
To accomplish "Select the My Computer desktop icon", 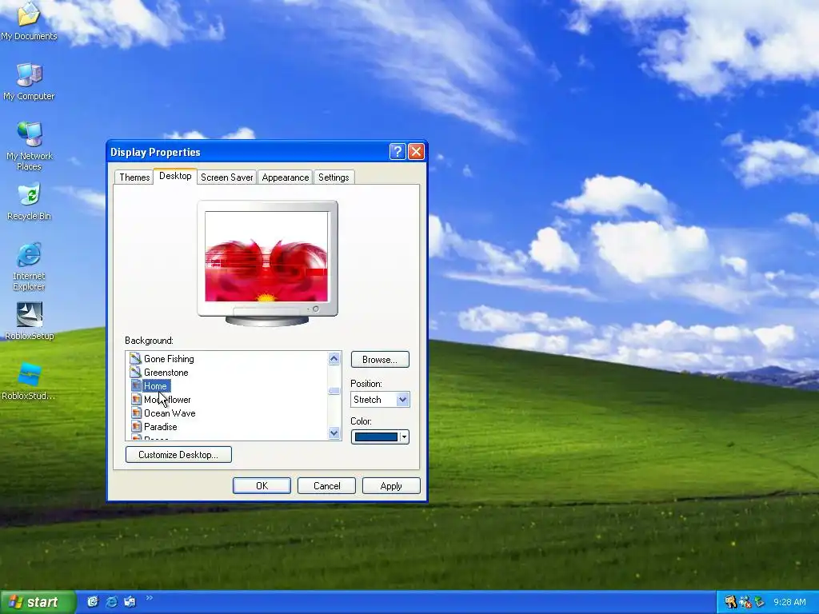I will (29, 82).
